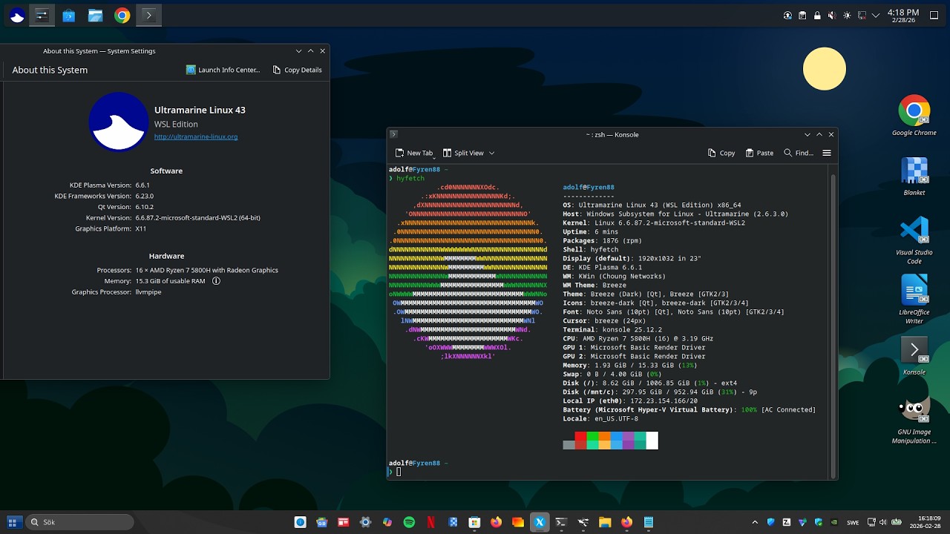Show hidden icons in the Windows tray
The image size is (950, 534).
point(755,522)
